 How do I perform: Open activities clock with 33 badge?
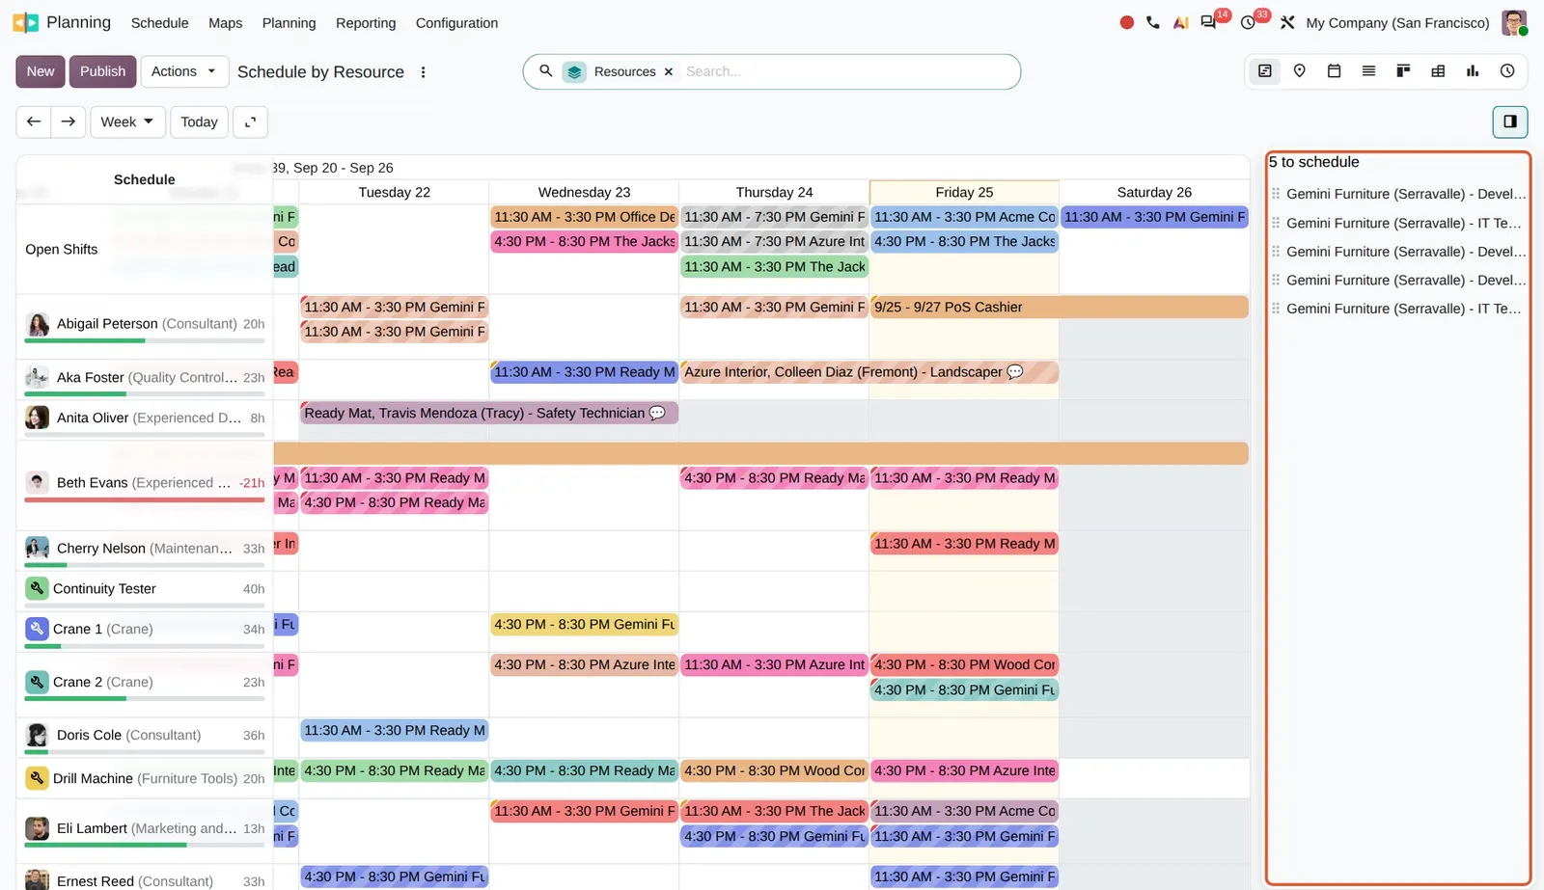(x=1249, y=22)
